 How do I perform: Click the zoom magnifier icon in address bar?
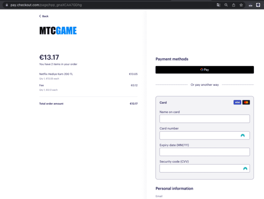click(226, 5)
